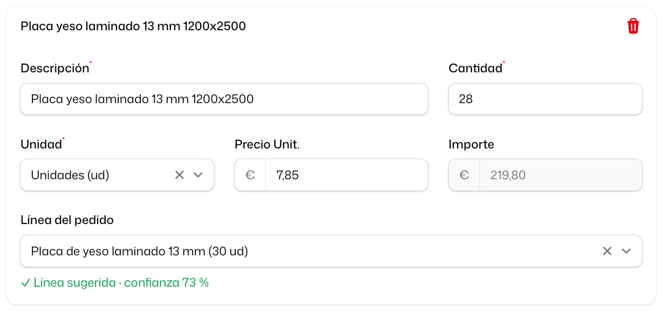Expand the Línea del pedido dropdown chevron
Image resolution: width=663 pixels, height=311 pixels.
click(626, 251)
